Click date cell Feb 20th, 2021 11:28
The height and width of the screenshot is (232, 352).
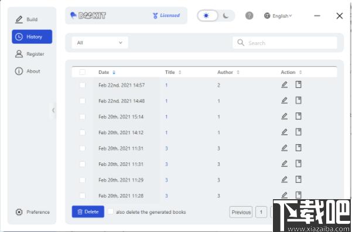pyautogui.click(x=121, y=196)
